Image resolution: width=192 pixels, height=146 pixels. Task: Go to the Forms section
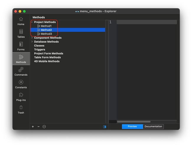click(x=21, y=46)
